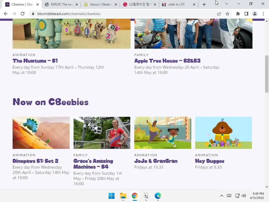Close the olleh tv KT tab
Image resolution: width=269 pixels, height=202 pixels.
194,5
